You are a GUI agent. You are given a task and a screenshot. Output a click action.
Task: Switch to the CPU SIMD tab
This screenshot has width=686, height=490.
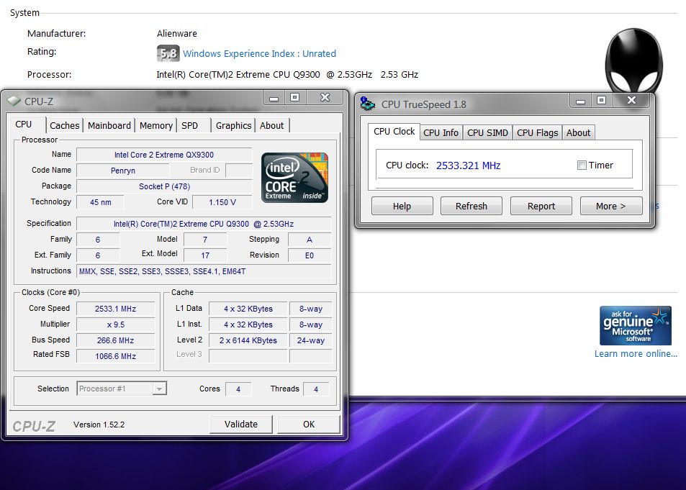point(487,132)
